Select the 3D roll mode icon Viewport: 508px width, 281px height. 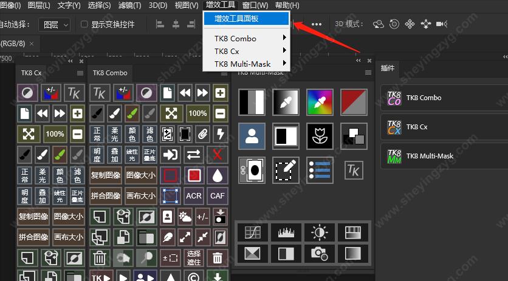click(x=394, y=24)
